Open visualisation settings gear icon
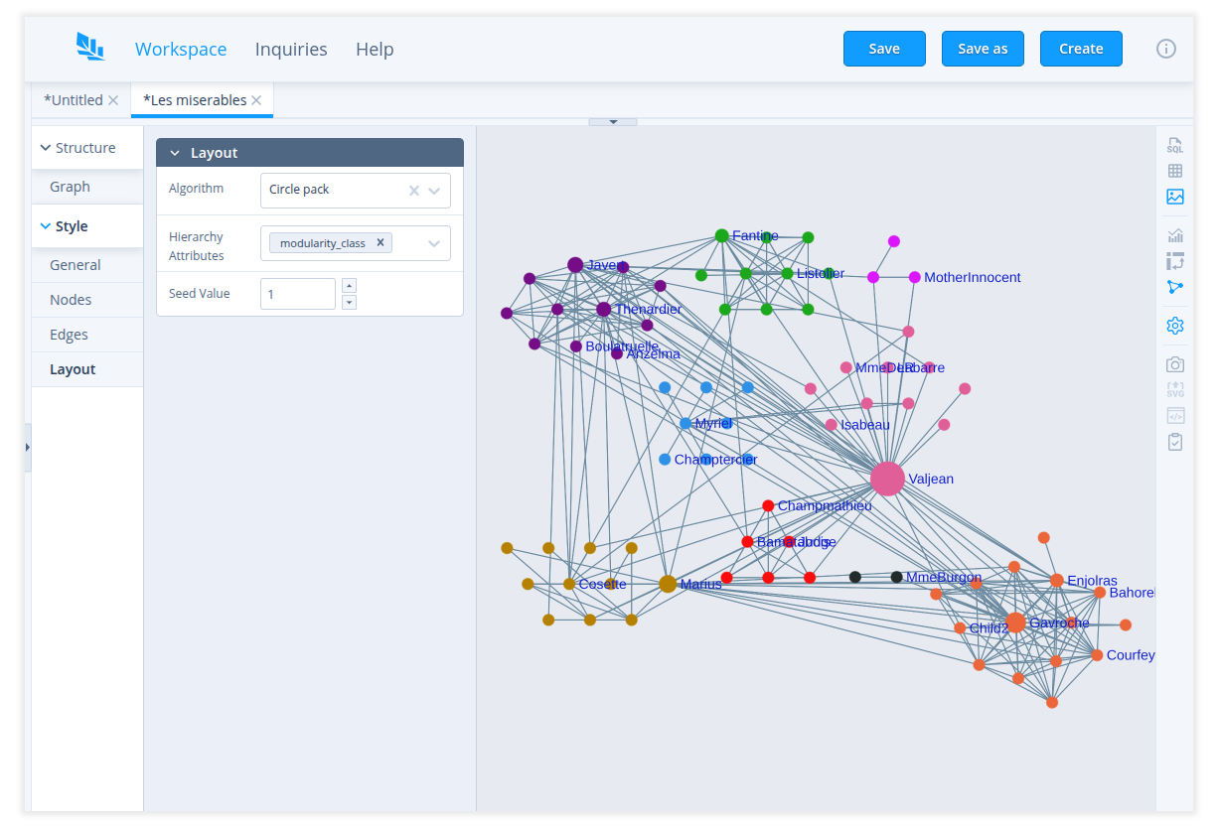This screenshot has height=830, width=1218. click(x=1175, y=326)
